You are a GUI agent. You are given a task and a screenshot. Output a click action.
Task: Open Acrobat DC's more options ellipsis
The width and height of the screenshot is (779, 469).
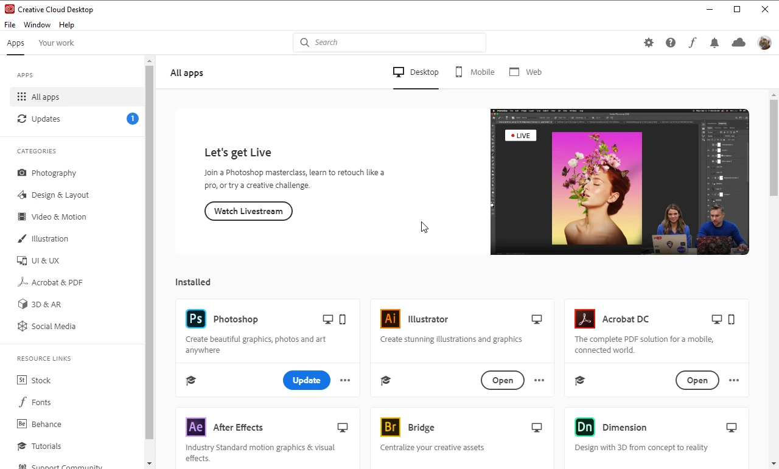pos(734,380)
